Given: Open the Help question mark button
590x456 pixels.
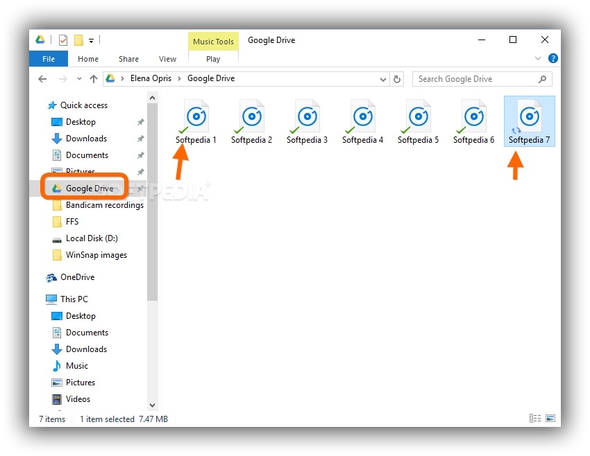Looking at the screenshot, I should (553, 58).
